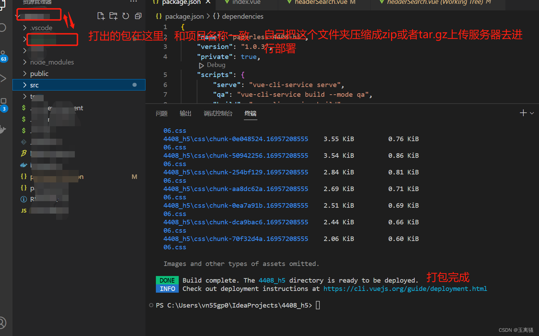Close the package.json editor tab
The height and width of the screenshot is (336, 539).
208,2
